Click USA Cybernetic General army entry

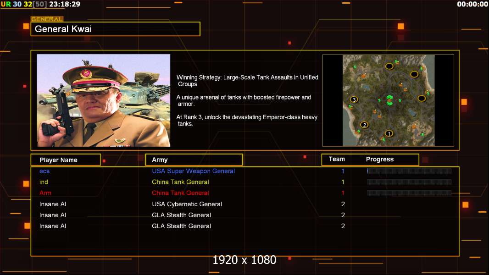[x=187, y=204]
